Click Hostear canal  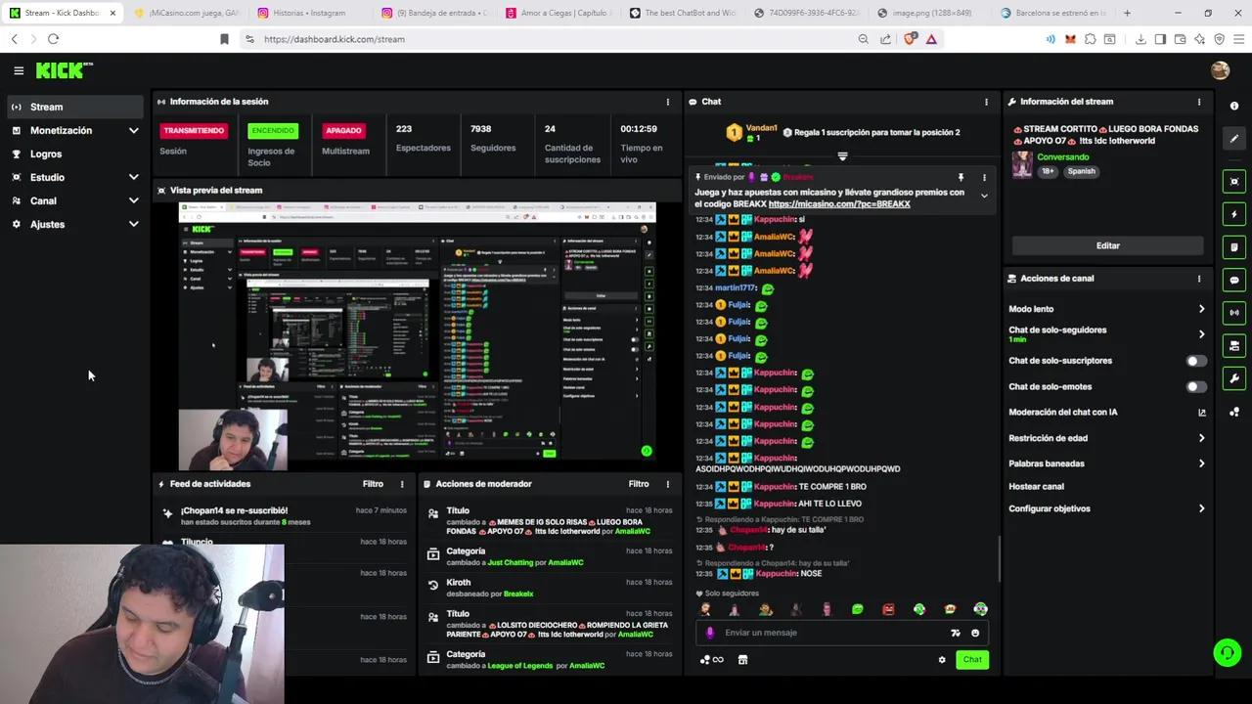[1036, 486]
